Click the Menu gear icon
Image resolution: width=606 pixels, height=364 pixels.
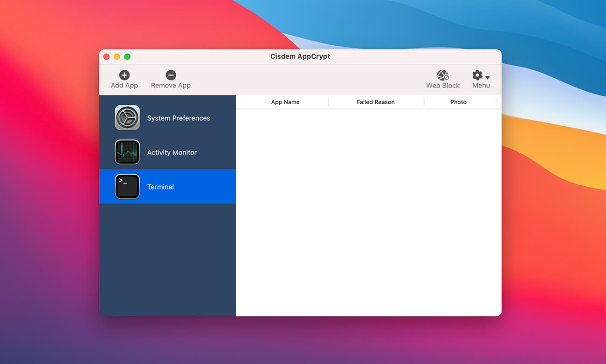pyautogui.click(x=477, y=75)
